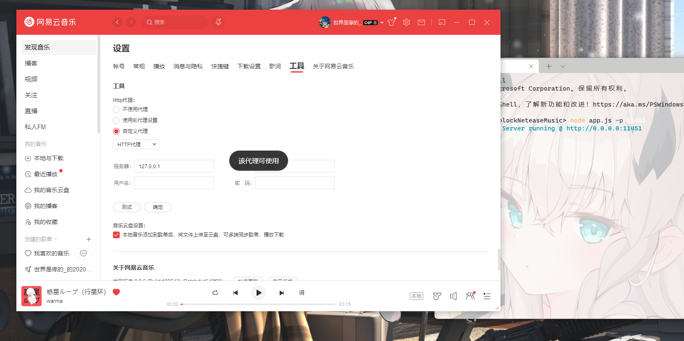The image size is (684, 341).
Task: Go forward with the right arrow button
Action: coord(131,22)
